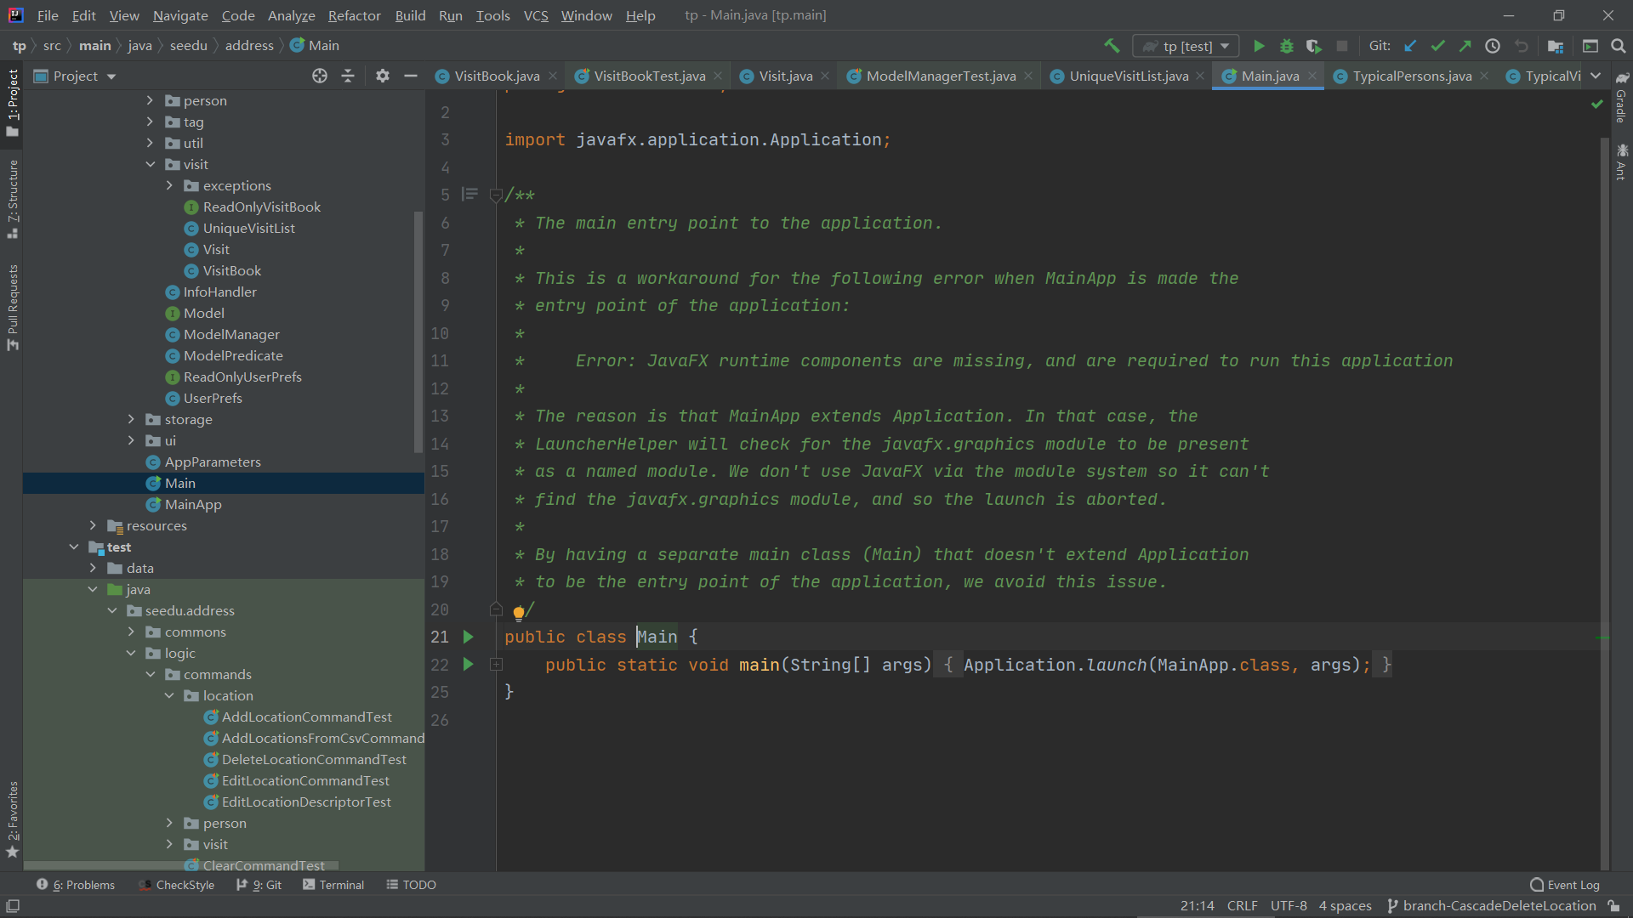Viewport: 1633px width, 918px height.
Task: Click the Search Everywhere magnifier icon
Action: [x=1619, y=46]
